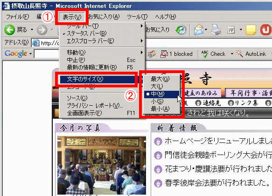Click the AutoLink wand icon
Viewport: 272px width, 196px height.
[x=239, y=54]
